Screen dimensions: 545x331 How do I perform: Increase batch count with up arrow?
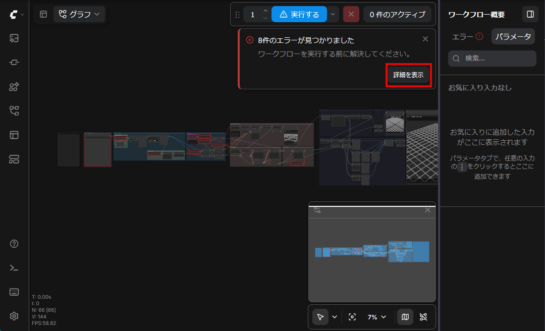(x=265, y=11)
